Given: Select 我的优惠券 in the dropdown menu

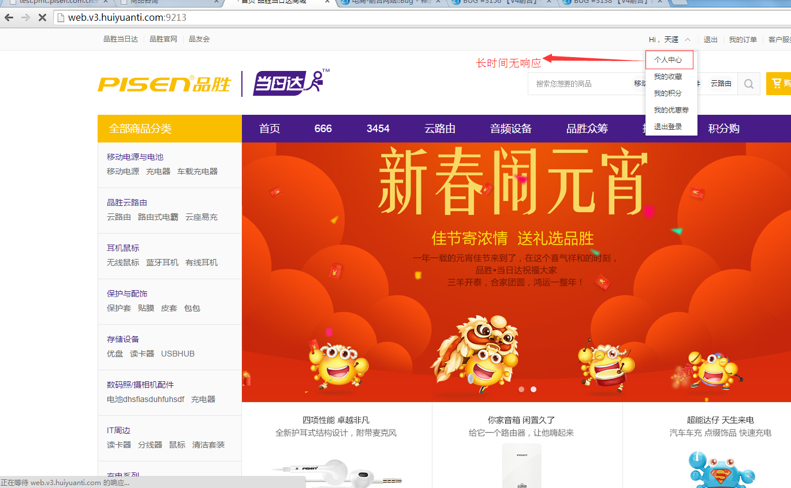Looking at the screenshot, I should [671, 110].
